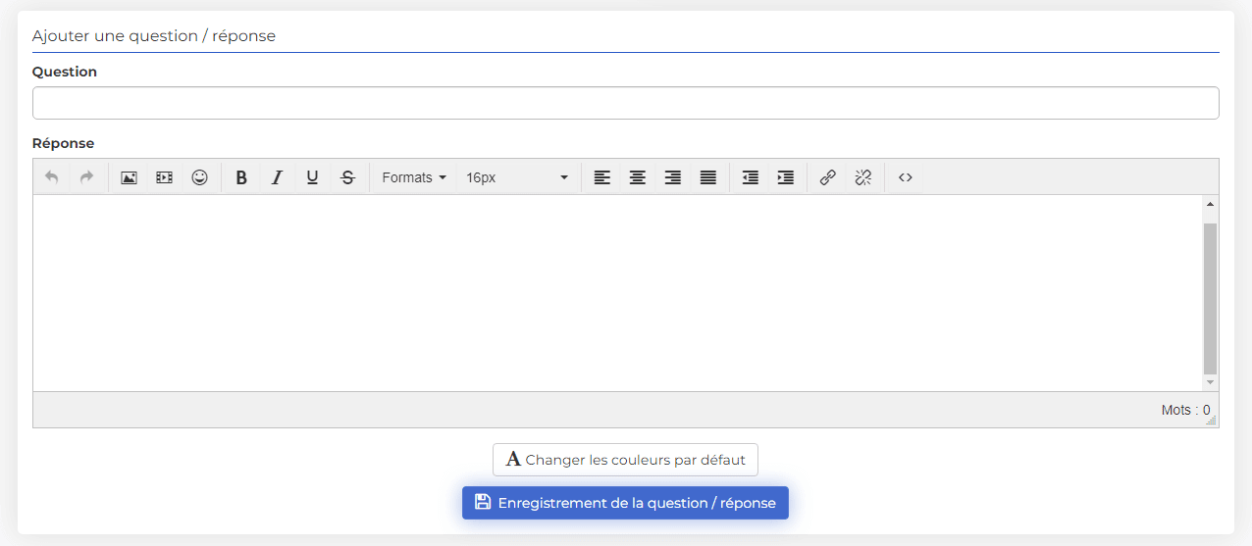Open the Formats dropdown menu
This screenshot has height=546, width=1252.
414,177
